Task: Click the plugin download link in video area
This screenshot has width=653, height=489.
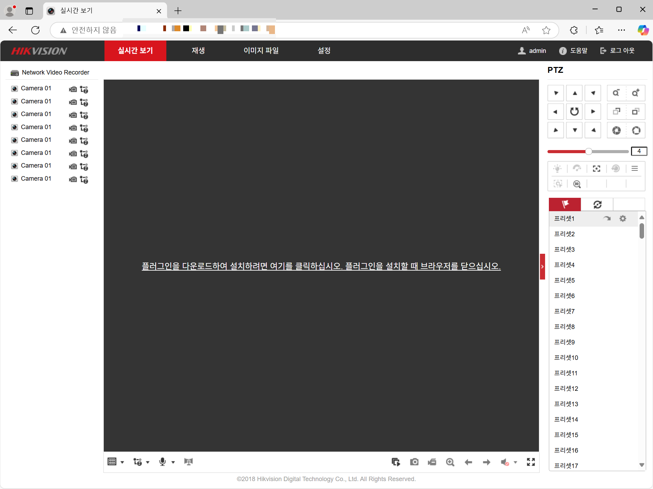Action: pyautogui.click(x=321, y=266)
